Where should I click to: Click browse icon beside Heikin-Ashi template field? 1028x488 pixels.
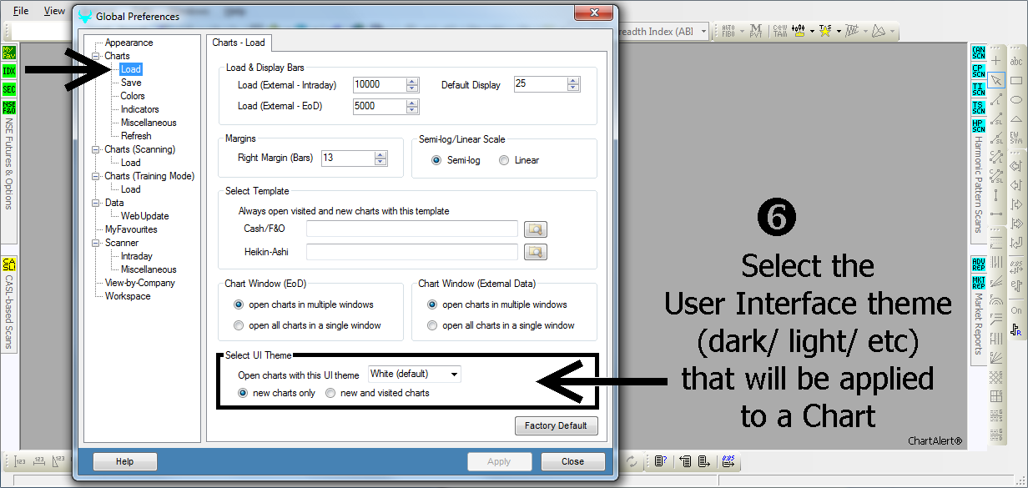(536, 251)
